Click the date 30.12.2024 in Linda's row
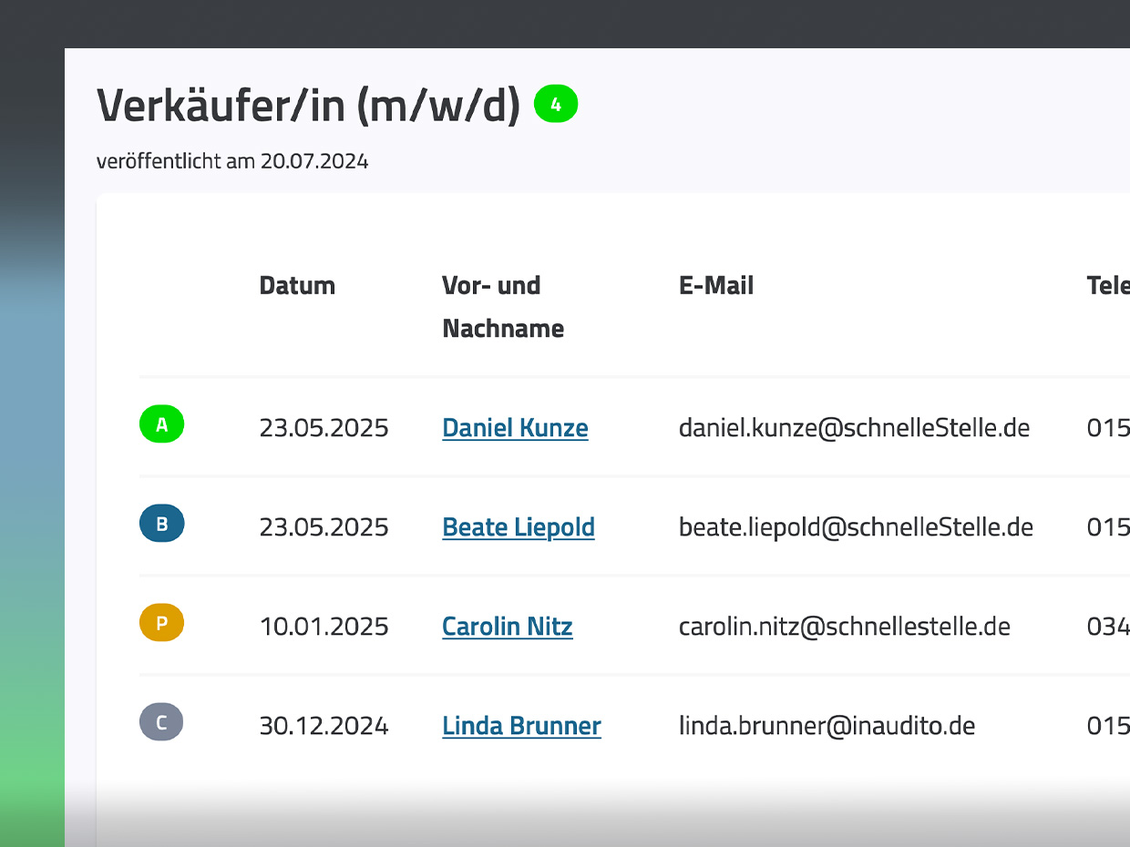Image resolution: width=1130 pixels, height=847 pixels. [324, 725]
